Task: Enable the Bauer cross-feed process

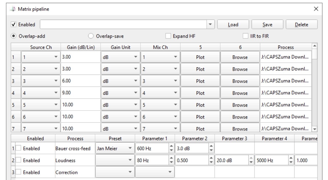Action: (19, 149)
